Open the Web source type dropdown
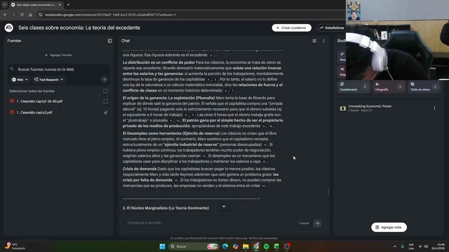Screen dimensions: 449x252 20,79
